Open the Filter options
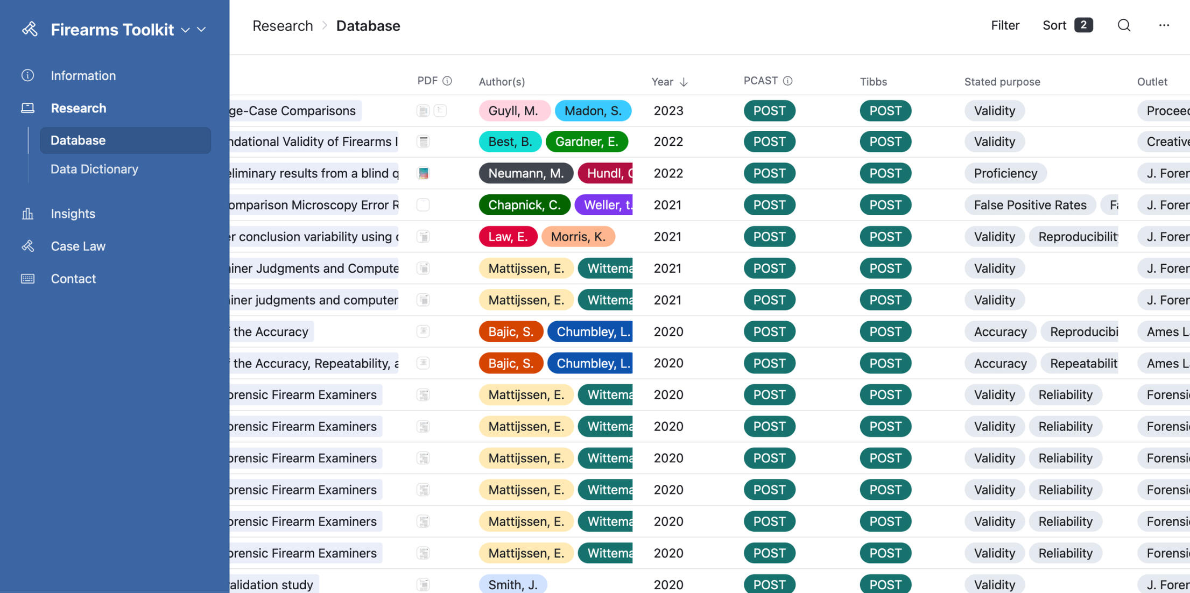Screen dimensions: 1190x593 (1005, 25)
